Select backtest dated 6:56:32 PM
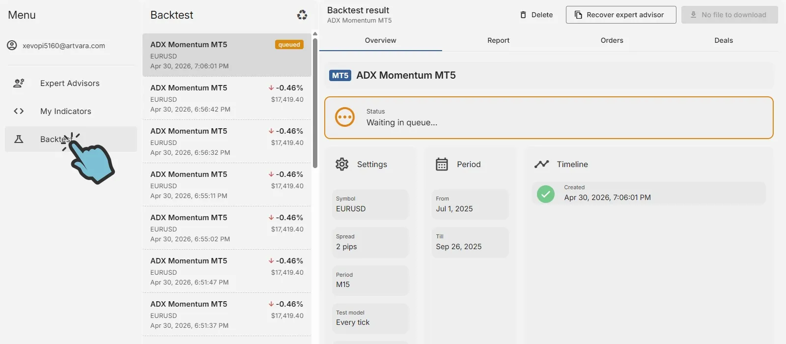This screenshot has height=344, width=786. point(227,142)
